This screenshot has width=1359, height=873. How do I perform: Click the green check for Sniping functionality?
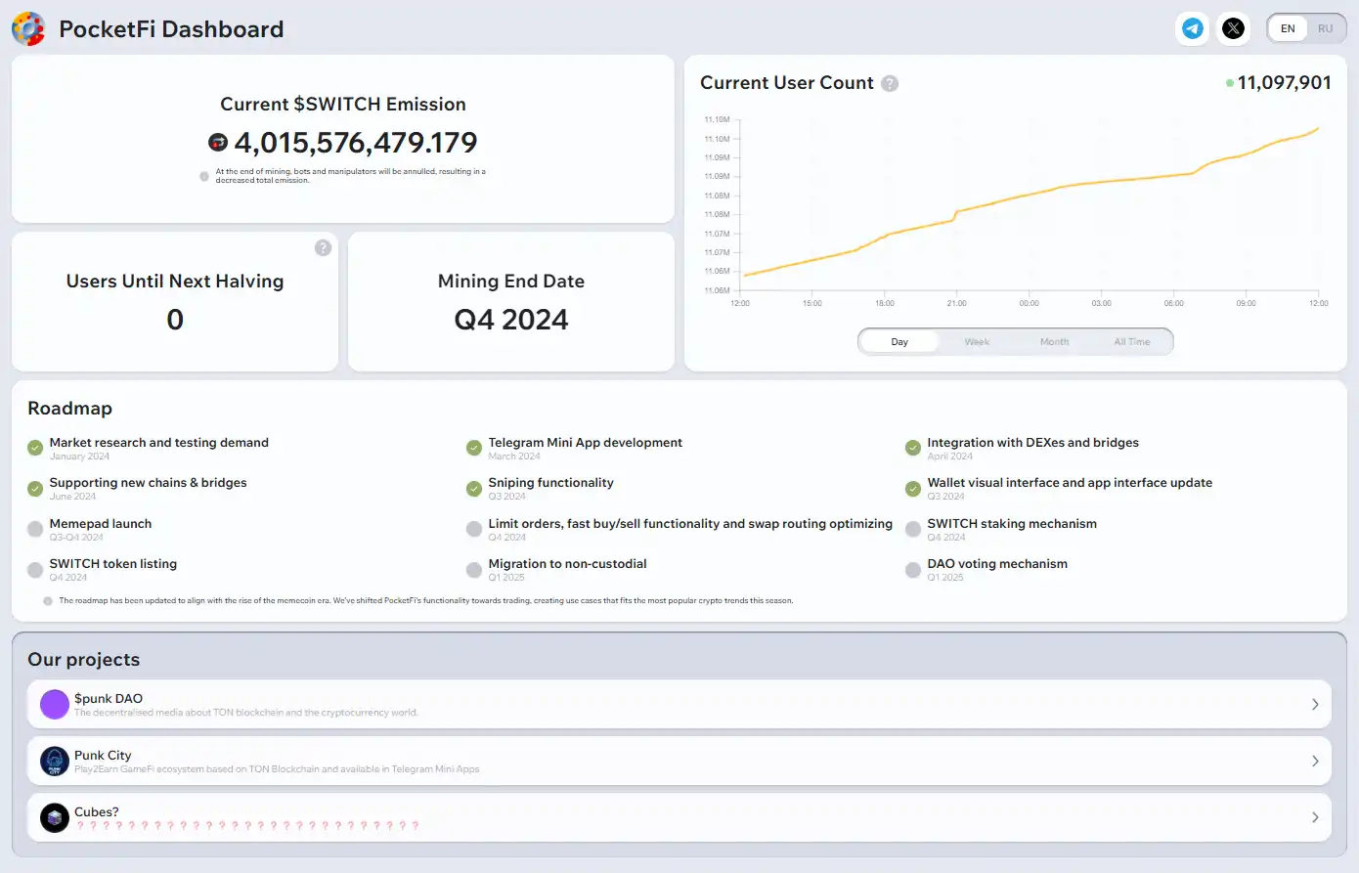[x=474, y=488]
